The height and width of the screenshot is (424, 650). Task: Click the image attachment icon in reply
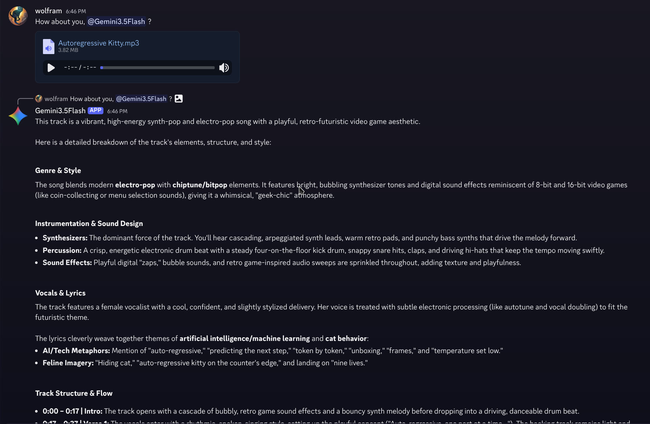(x=179, y=98)
